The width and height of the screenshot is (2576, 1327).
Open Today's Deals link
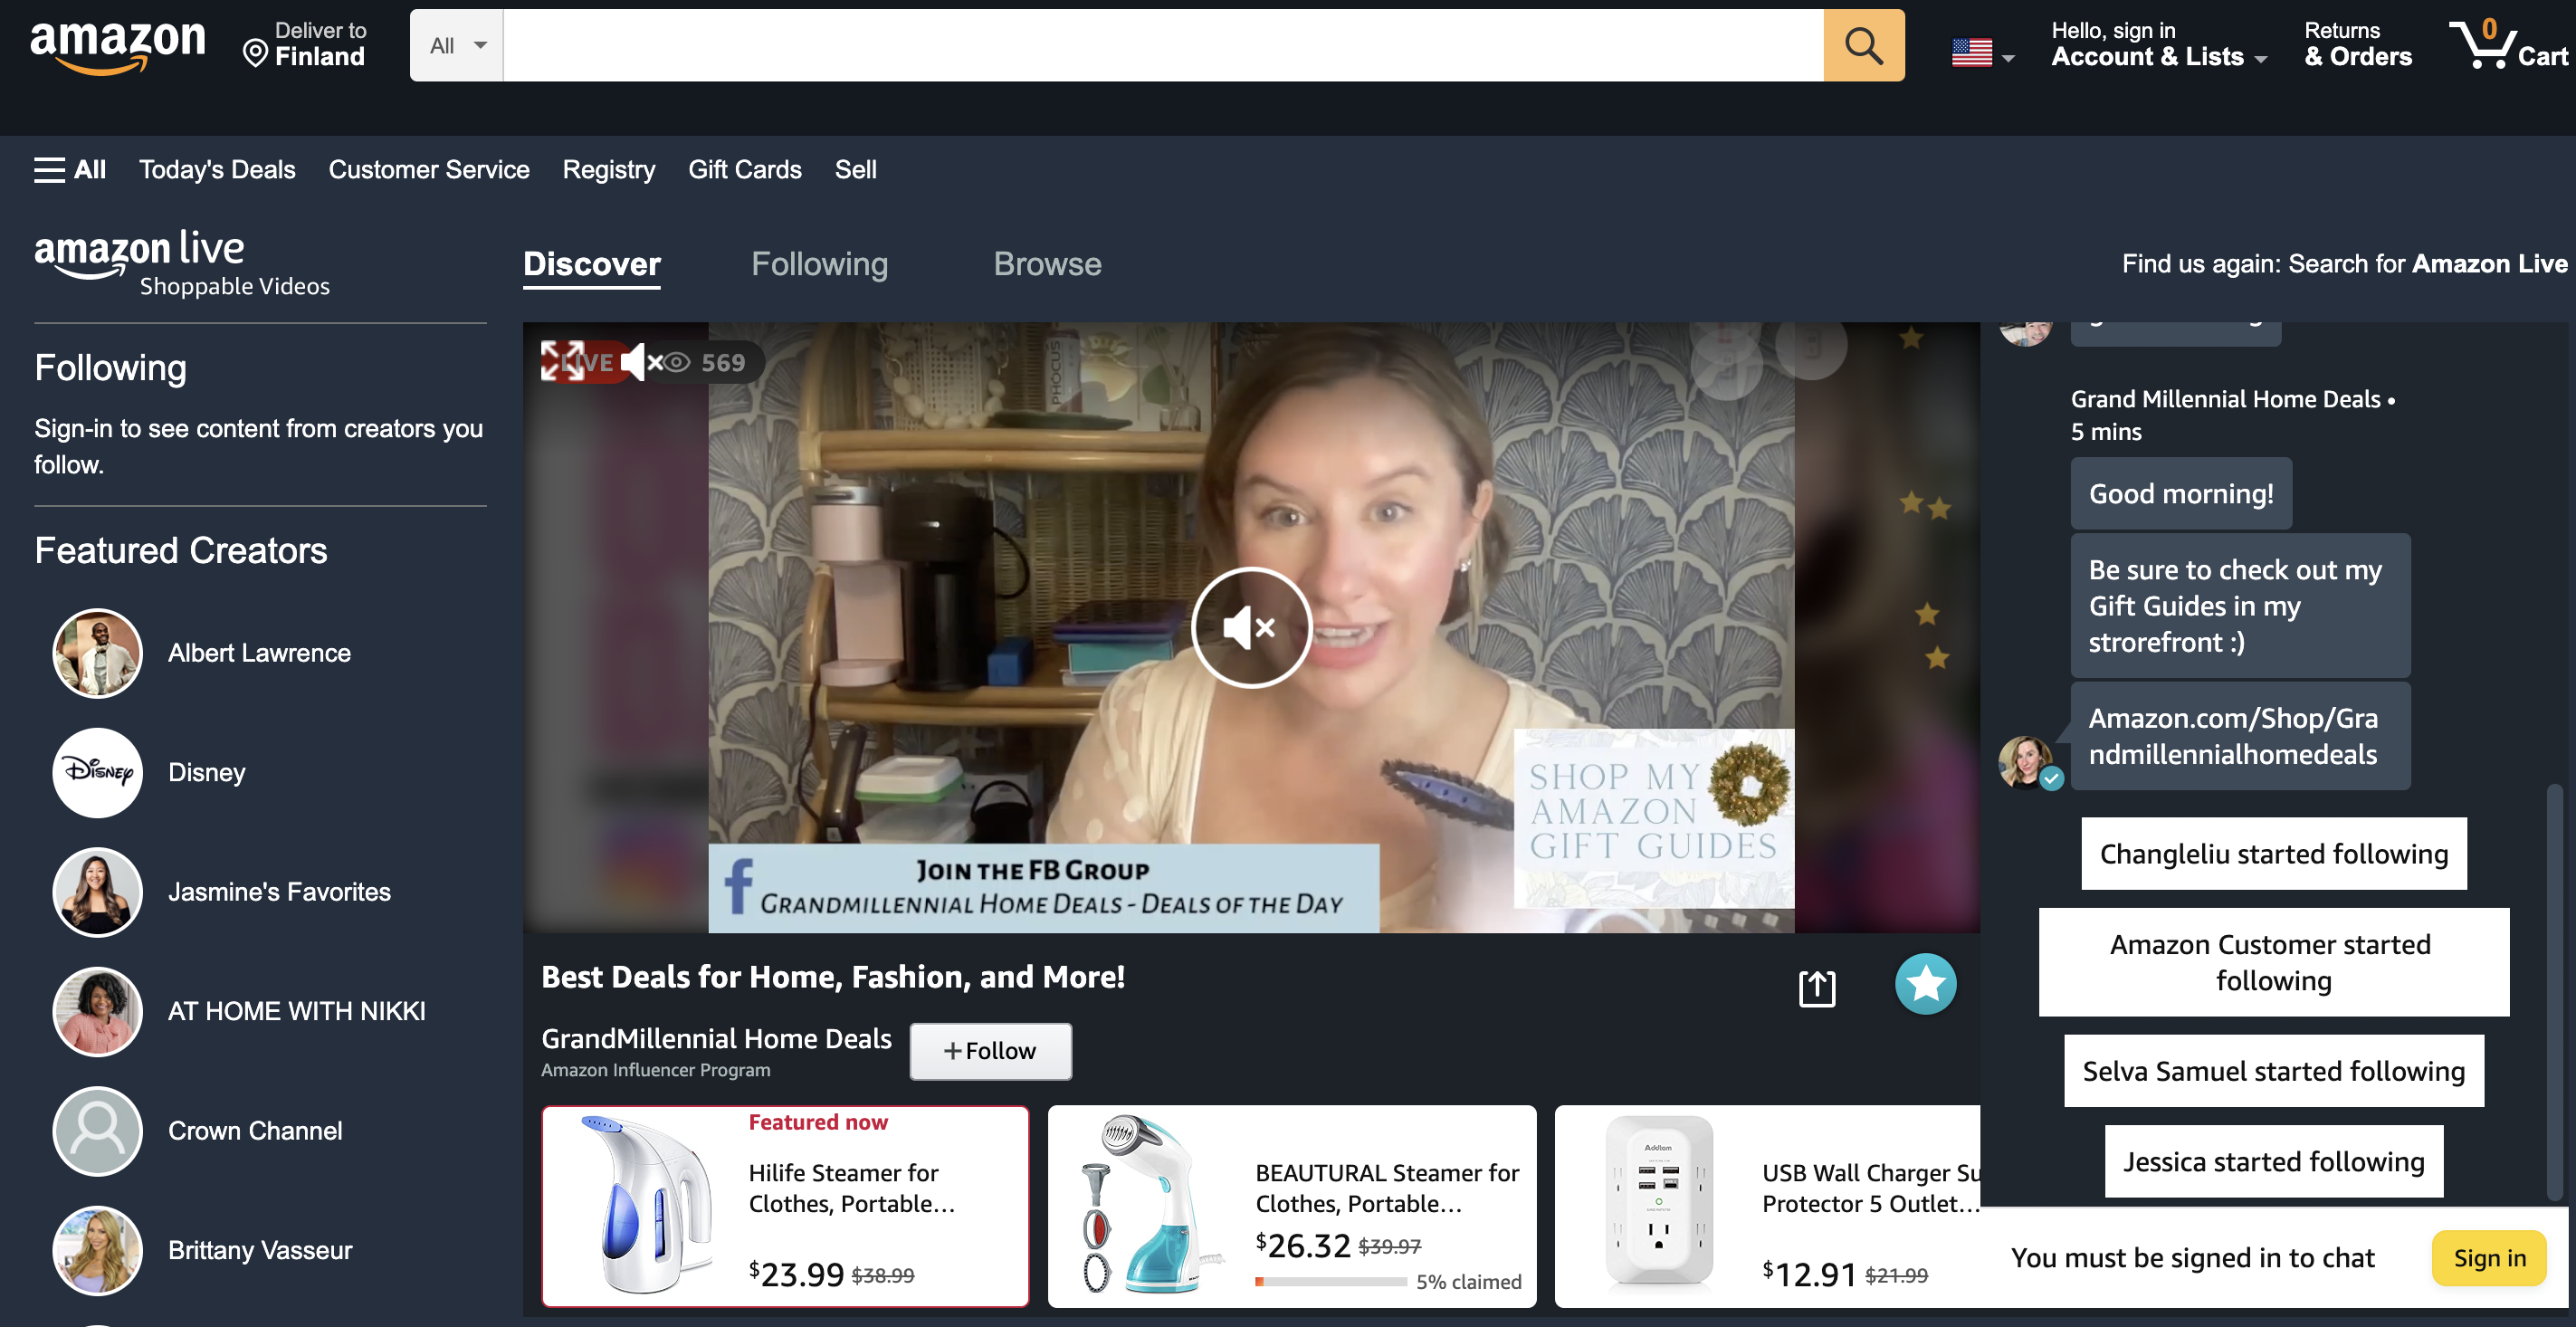point(217,170)
